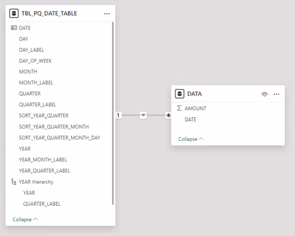The height and width of the screenshot is (236, 295).
Task: Select the DATA table title
Action: coord(195,94)
